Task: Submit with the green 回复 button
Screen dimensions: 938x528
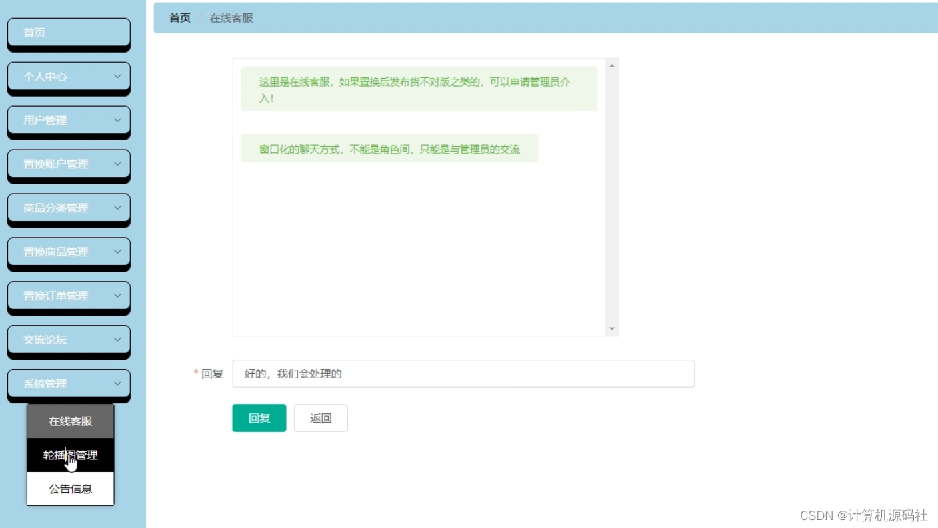Action: coord(259,418)
